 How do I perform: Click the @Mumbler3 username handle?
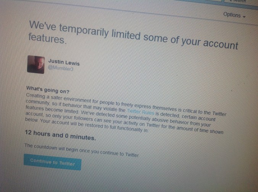[x=60, y=69]
